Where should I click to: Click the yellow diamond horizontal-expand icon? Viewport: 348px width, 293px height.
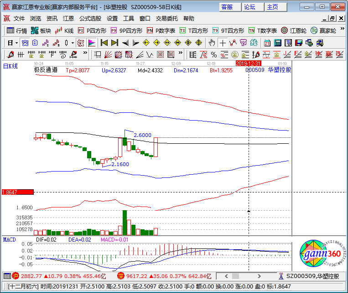point(167,43)
